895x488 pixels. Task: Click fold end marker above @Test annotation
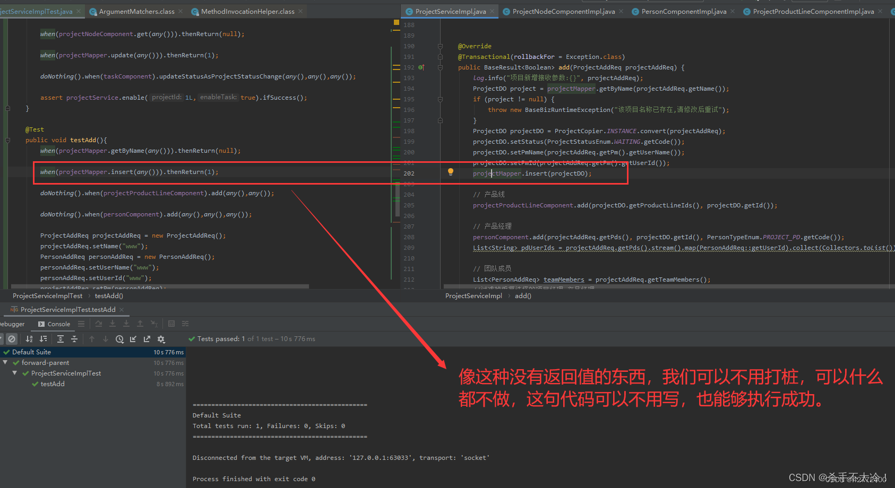pyautogui.click(x=8, y=108)
